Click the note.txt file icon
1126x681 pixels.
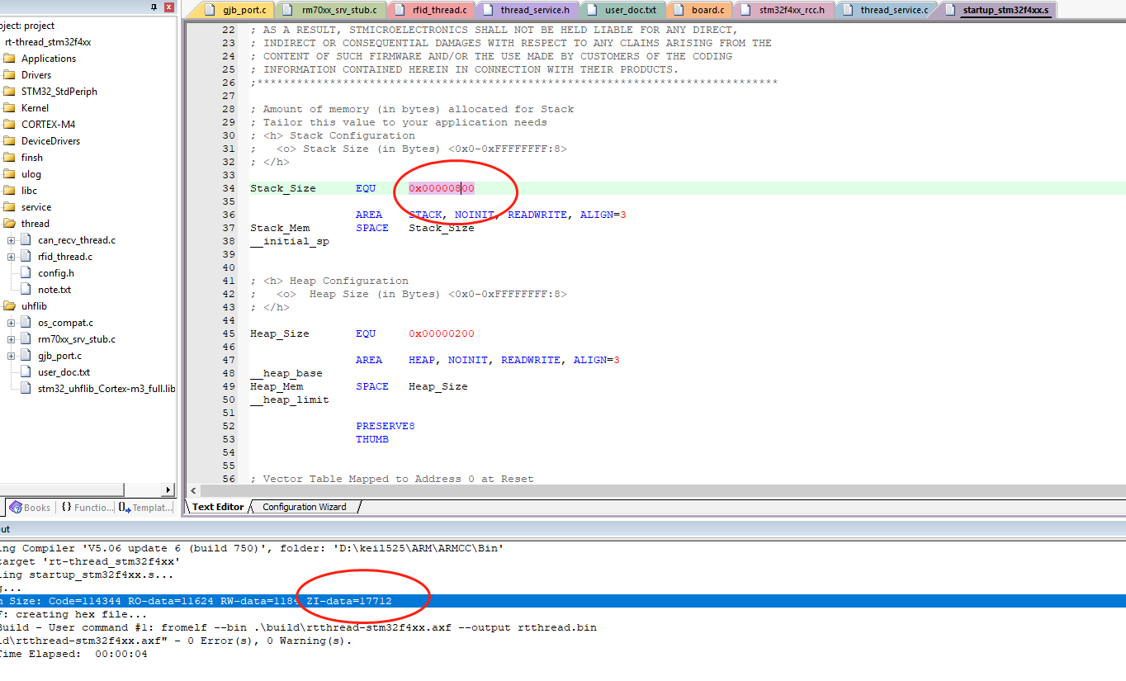tap(26, 290)
